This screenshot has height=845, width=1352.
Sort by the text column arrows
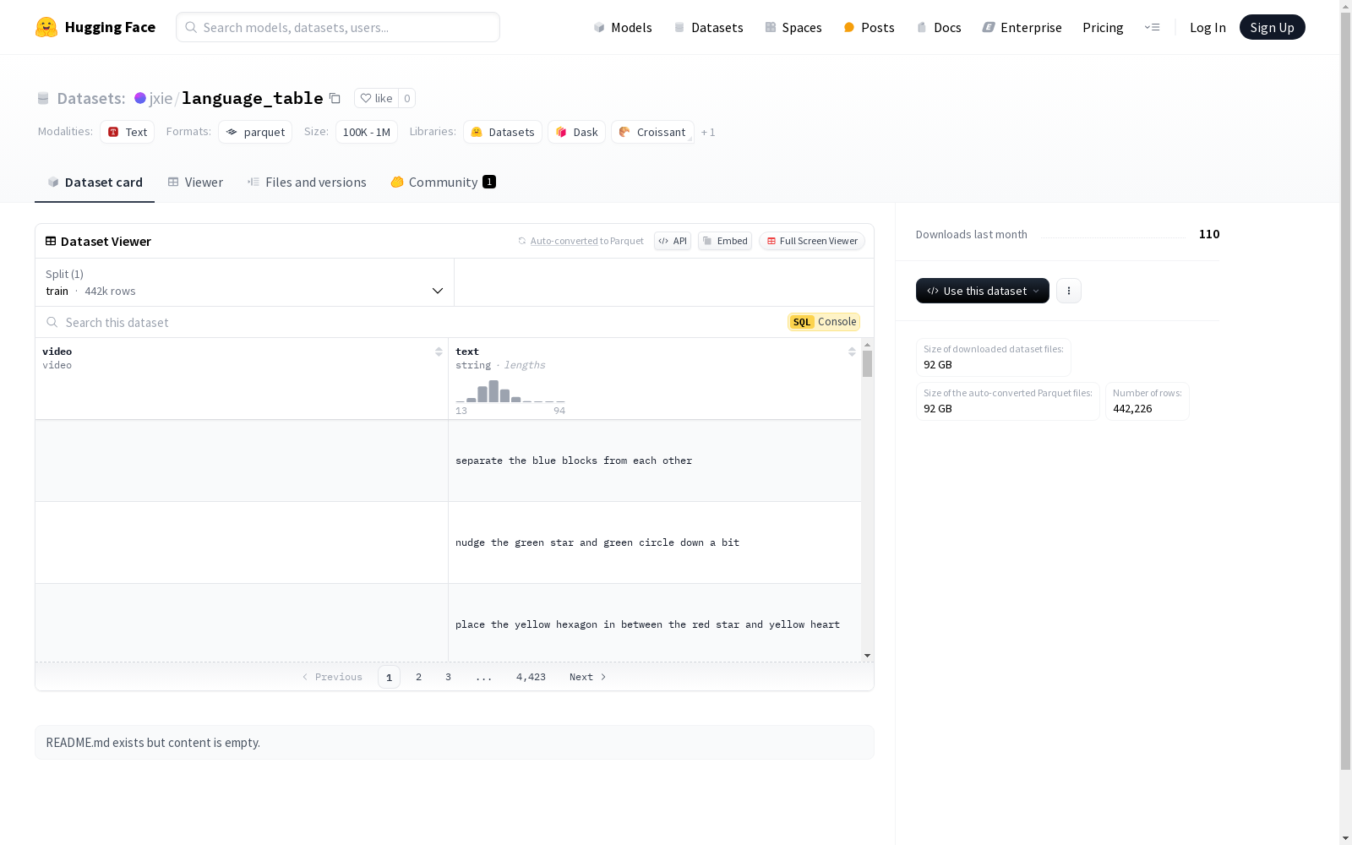click(x=852, y=352)
